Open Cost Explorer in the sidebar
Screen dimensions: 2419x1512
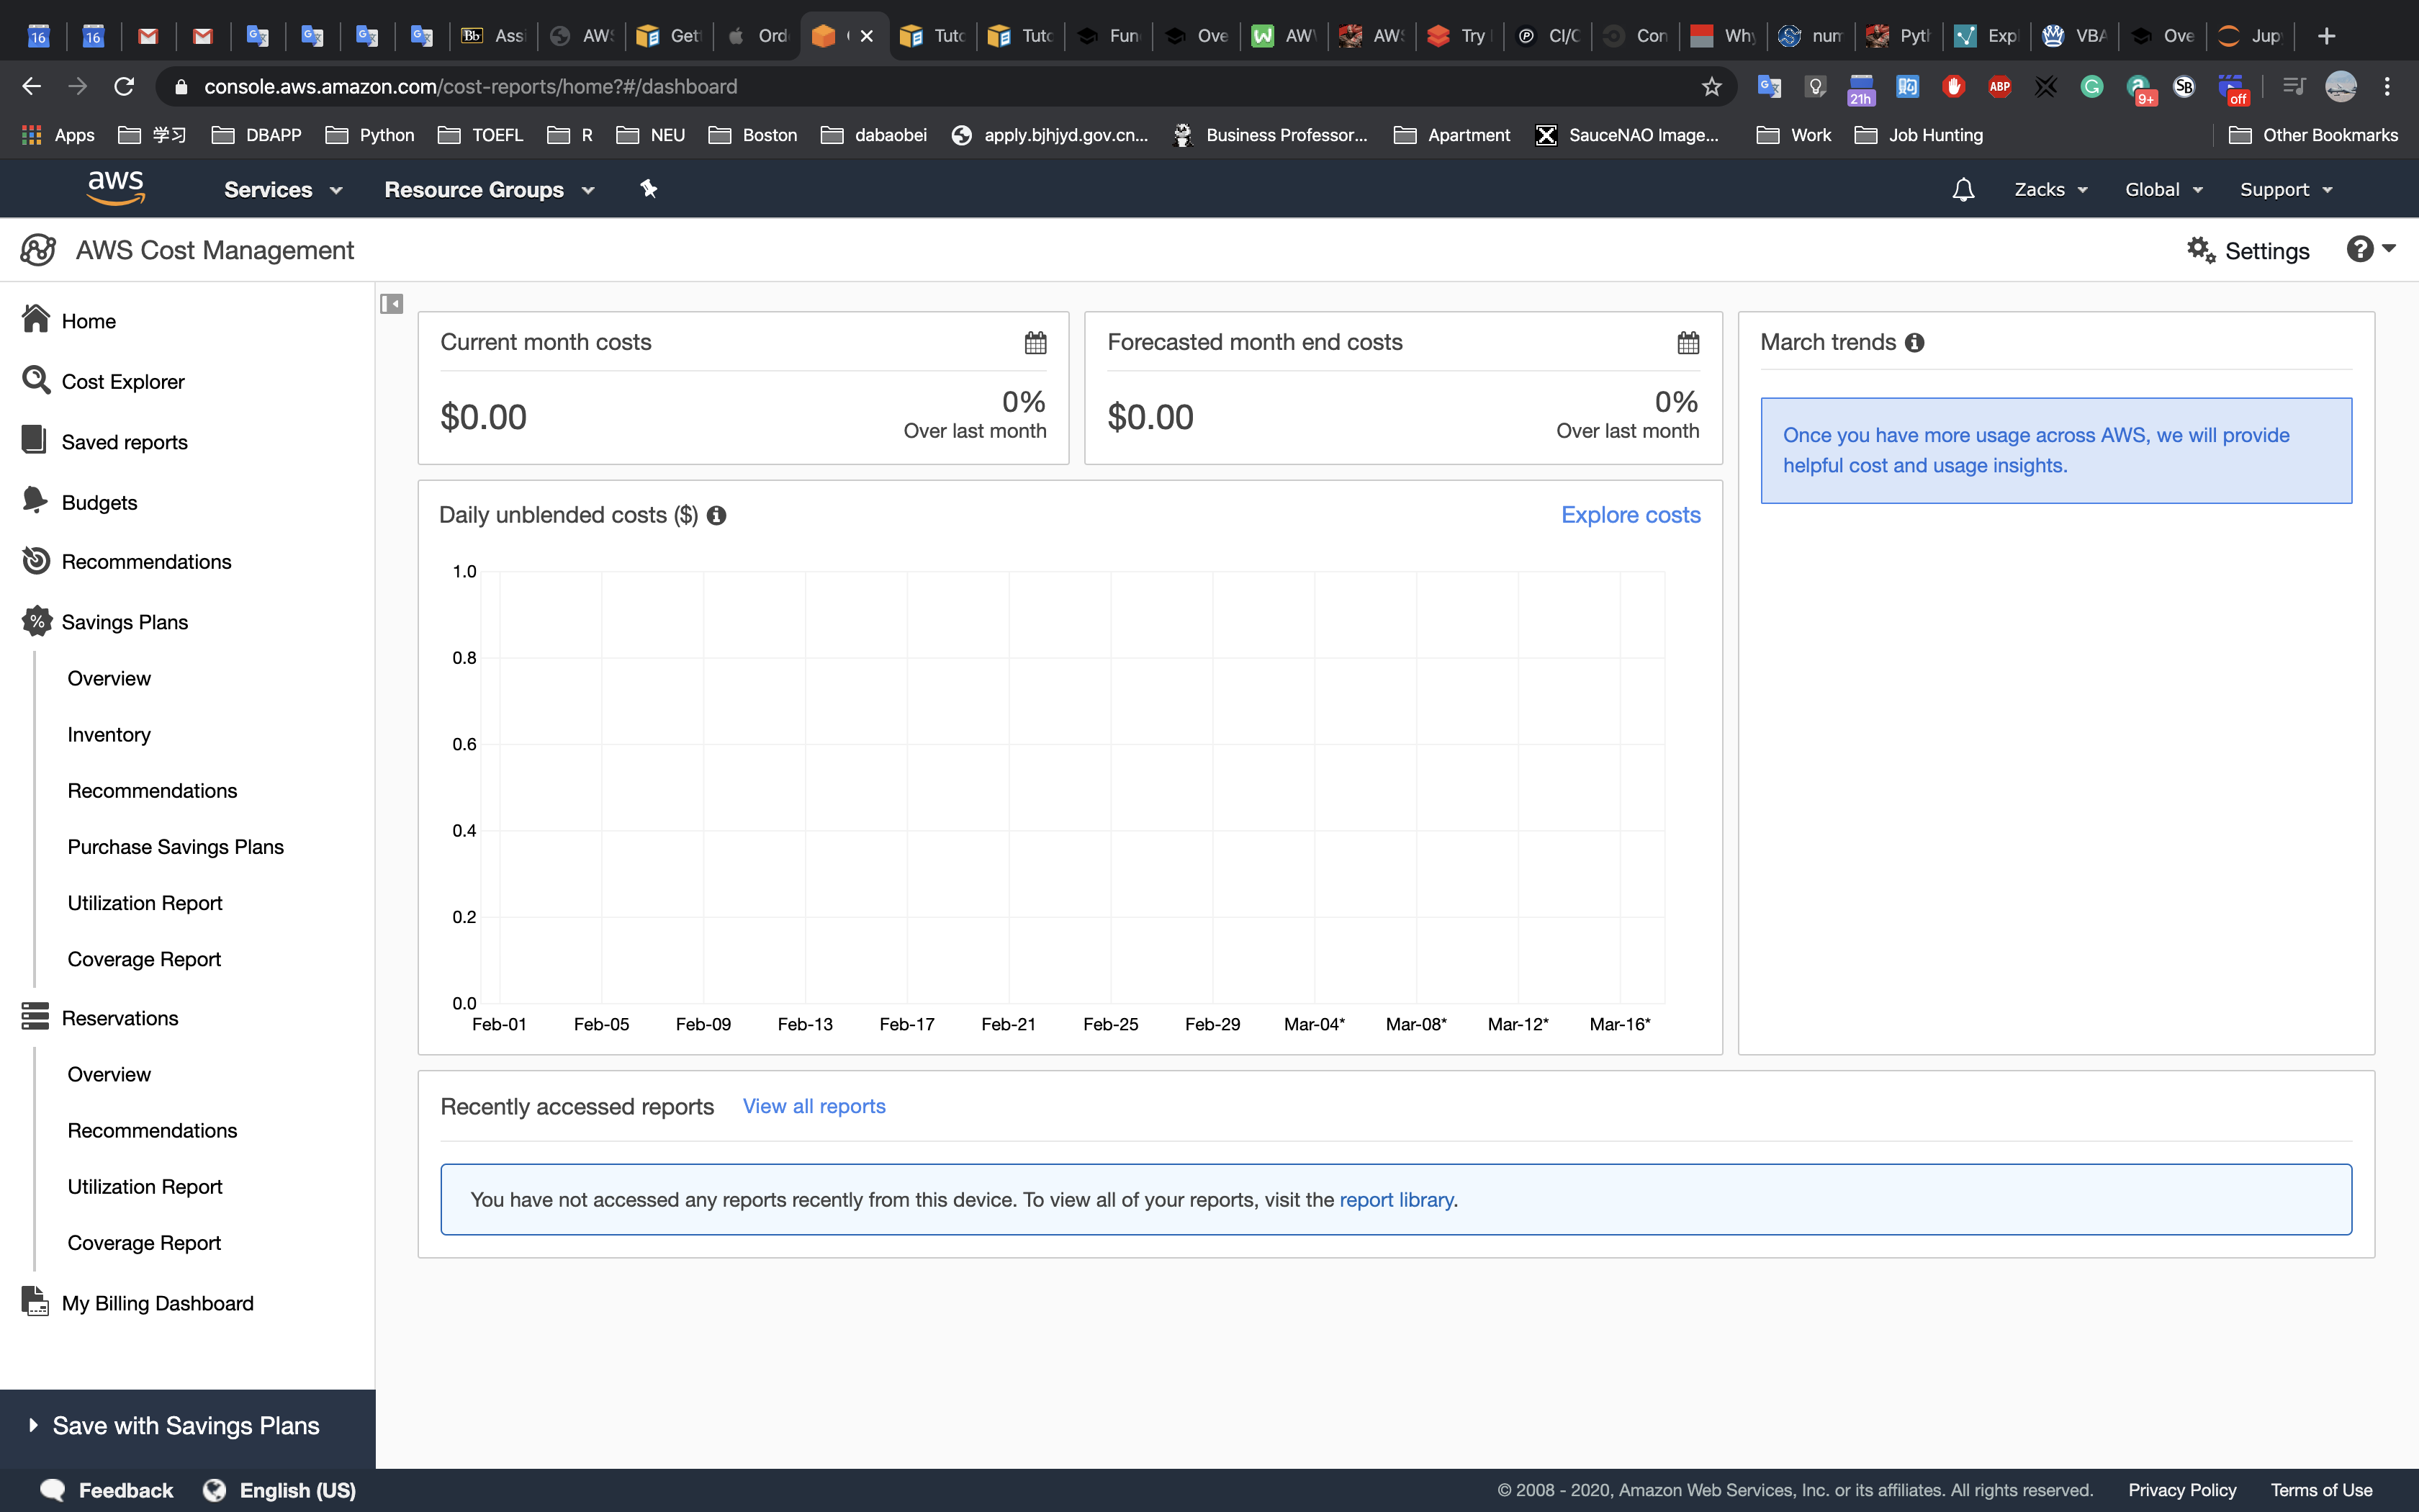[x=122, y=382]
